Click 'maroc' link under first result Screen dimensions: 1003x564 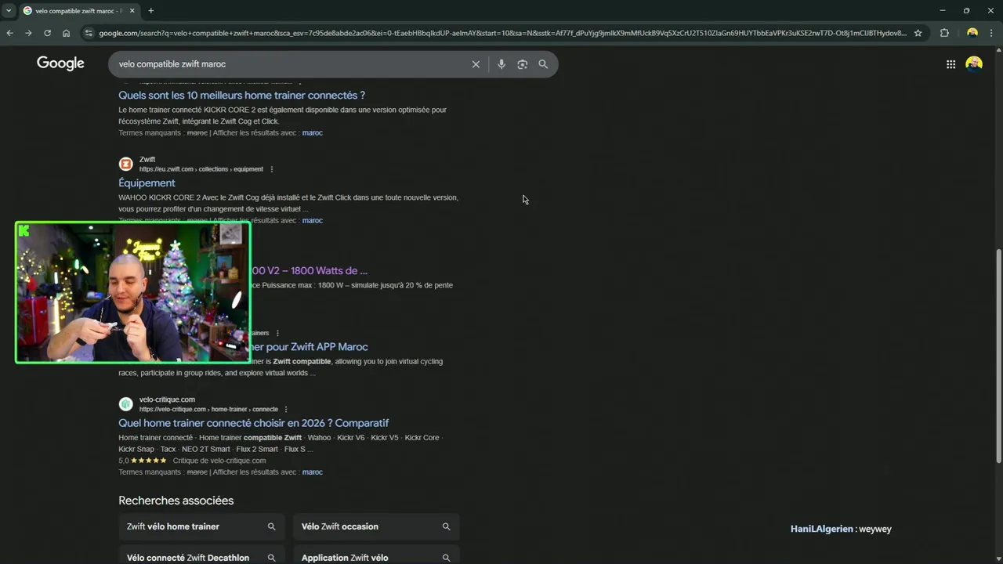tap(312, 132)
